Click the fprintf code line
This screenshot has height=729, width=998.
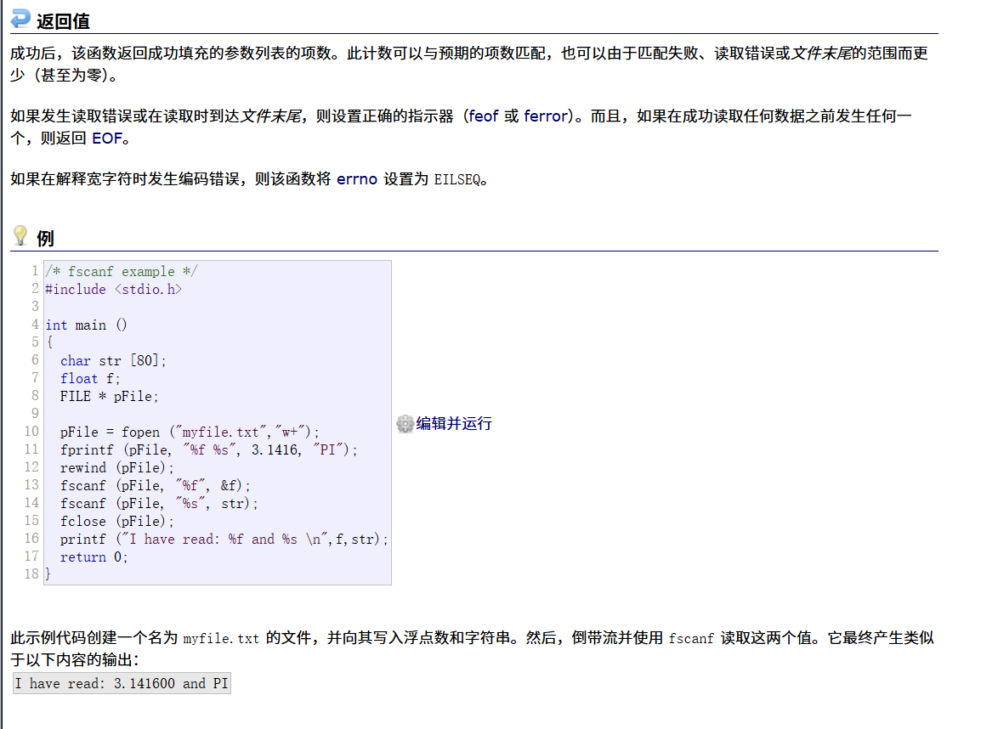tap(209, 449)
